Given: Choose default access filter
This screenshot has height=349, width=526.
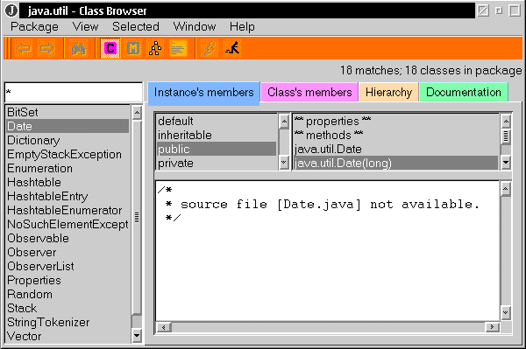Looking at the screenshot, I should (x=217, y=121).
